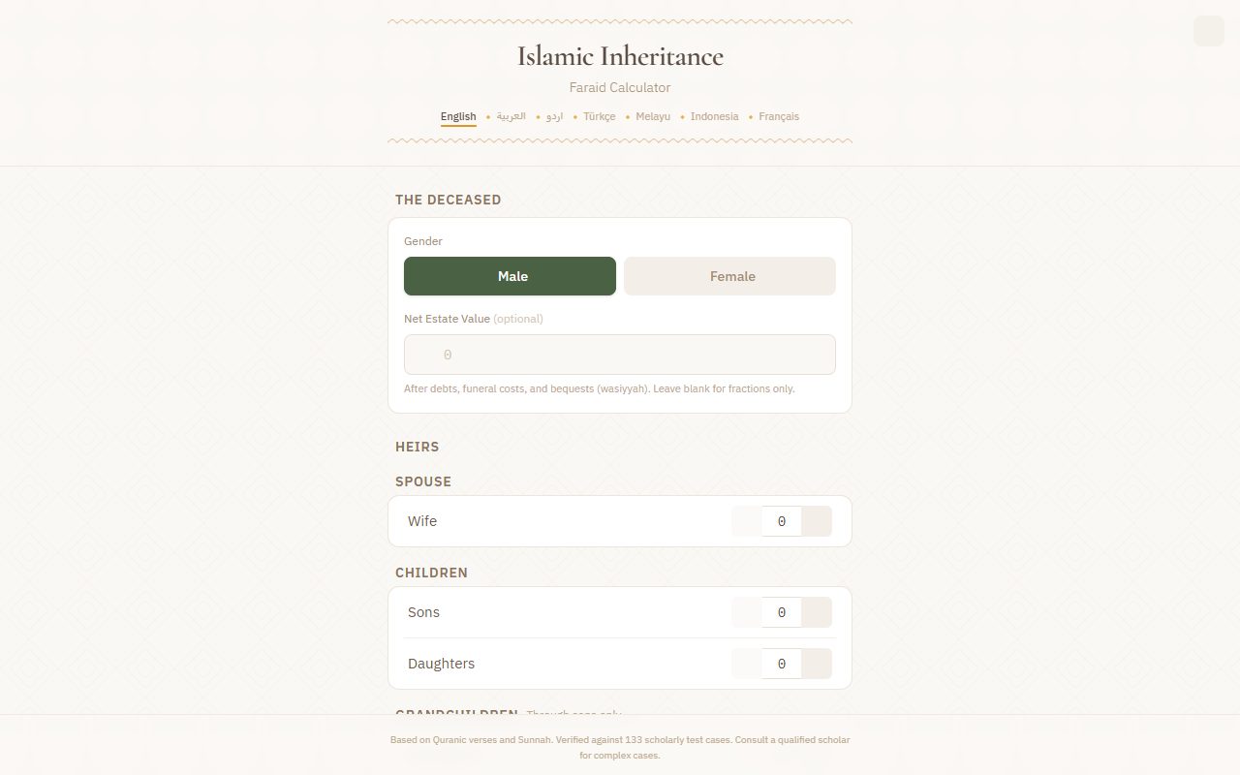
Task: Choose the Melayu language option
Action: coord(653,117)
